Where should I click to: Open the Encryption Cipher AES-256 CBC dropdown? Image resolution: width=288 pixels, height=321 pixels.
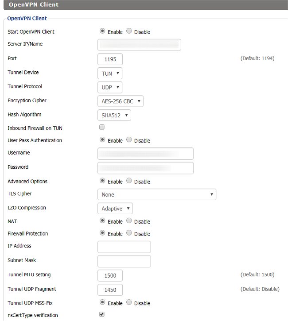121,101
